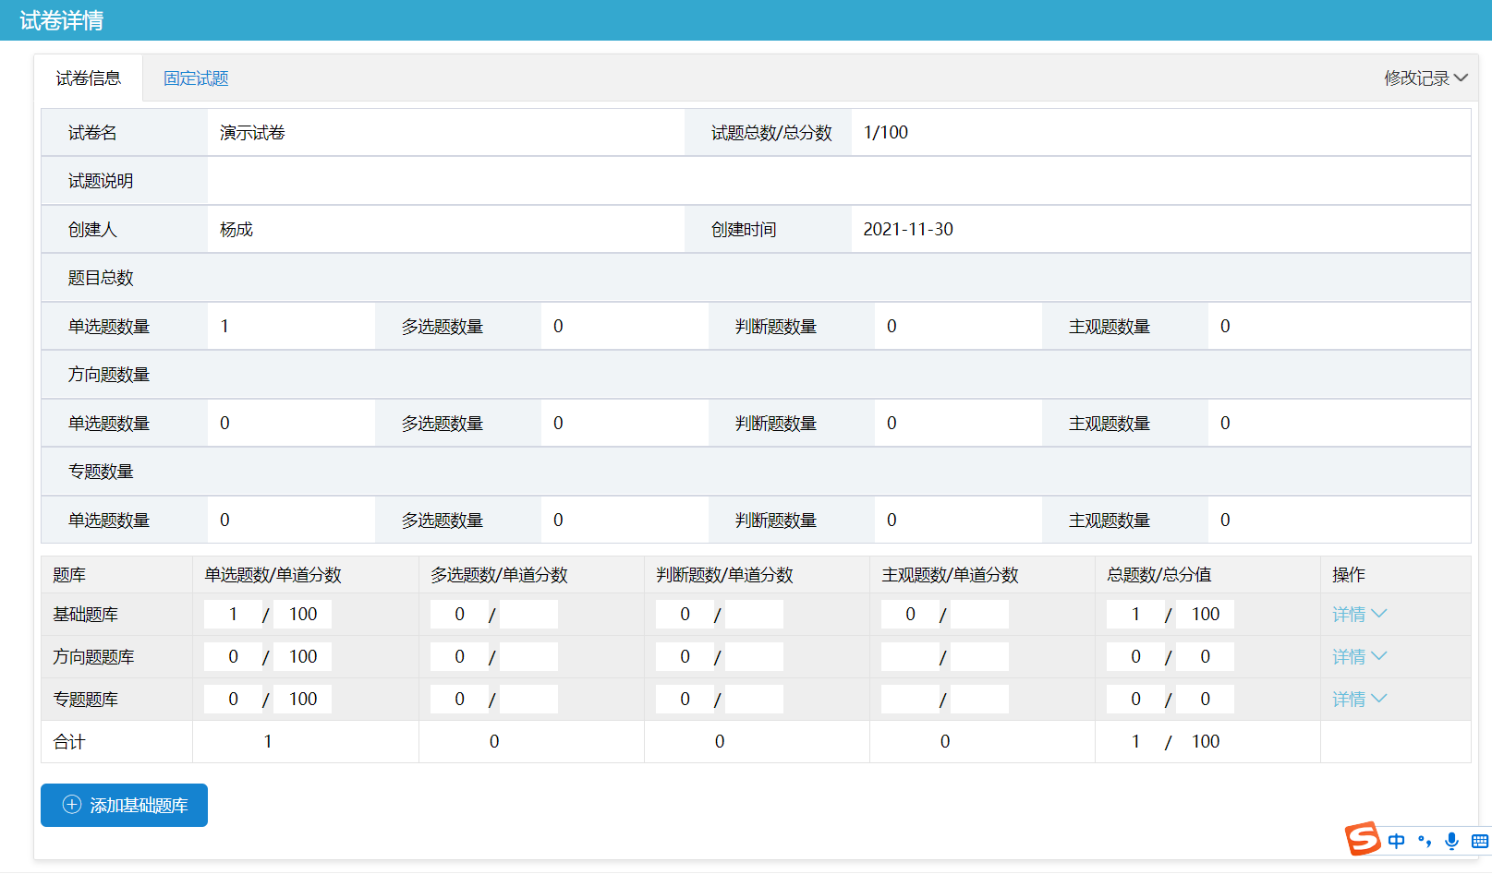Click the Sogou input method logo
This screenshot has height=874, width=1492.
[x=1363, y=839]
